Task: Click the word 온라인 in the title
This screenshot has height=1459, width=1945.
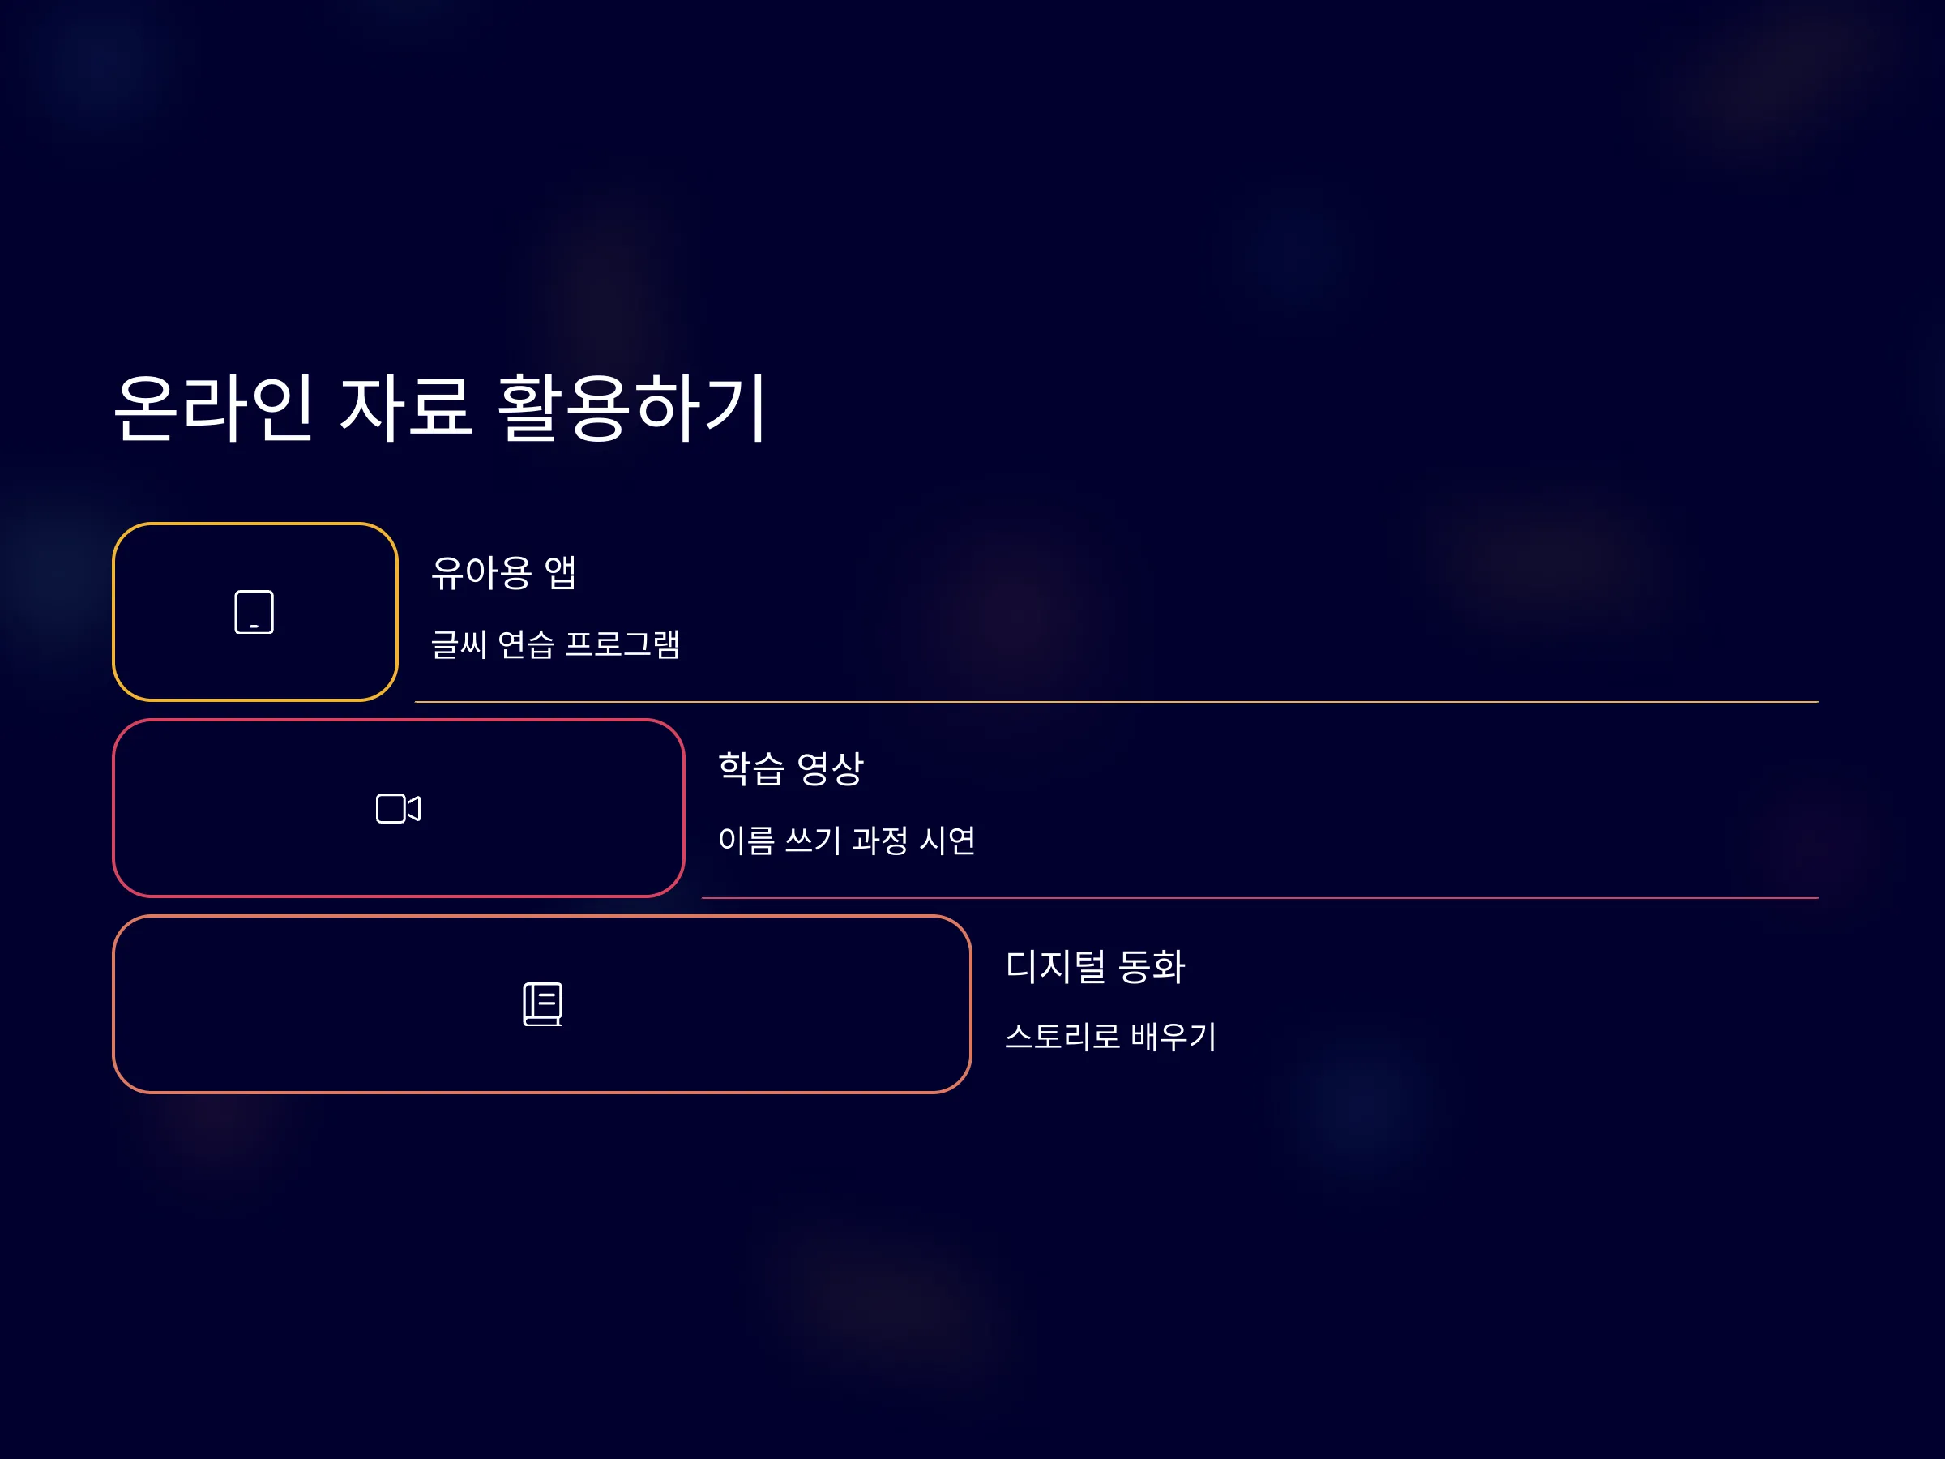Action: tap(214, 407)
